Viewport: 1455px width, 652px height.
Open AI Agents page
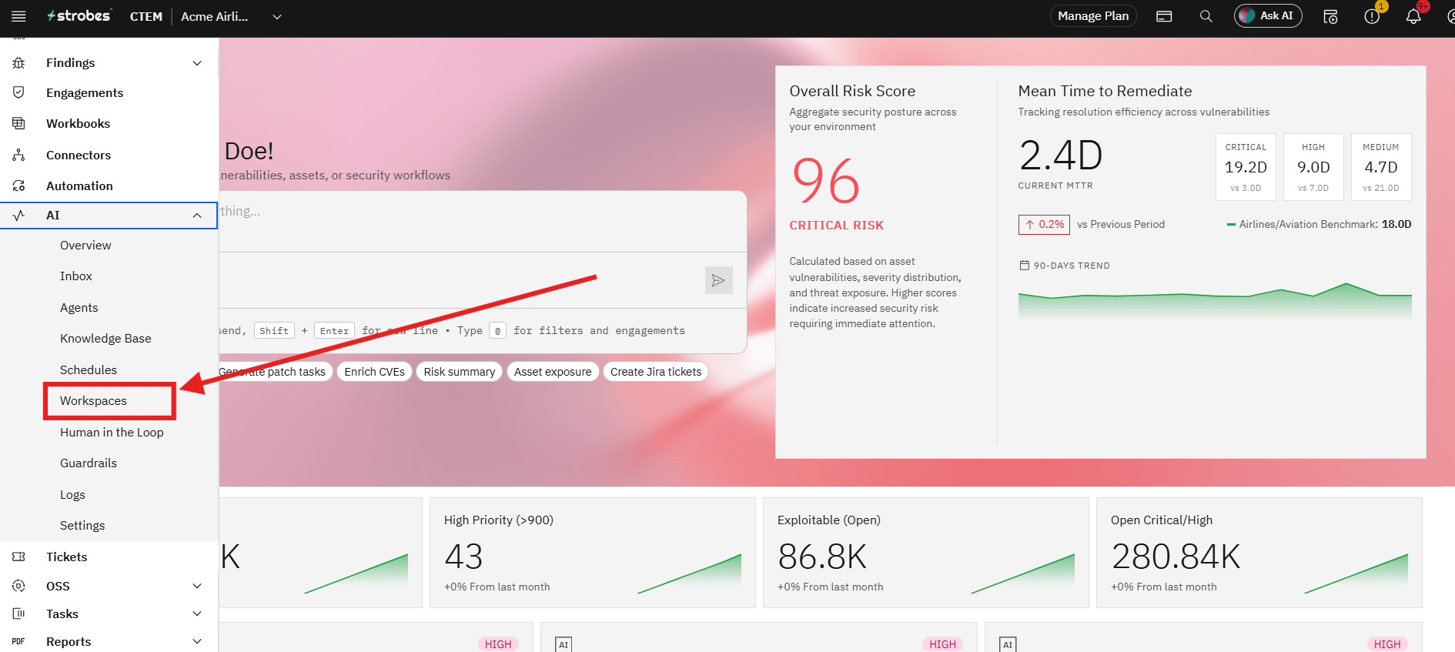coord(79,308)
